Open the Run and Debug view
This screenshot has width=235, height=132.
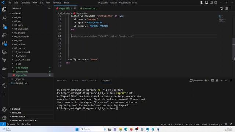click(4, 35)
